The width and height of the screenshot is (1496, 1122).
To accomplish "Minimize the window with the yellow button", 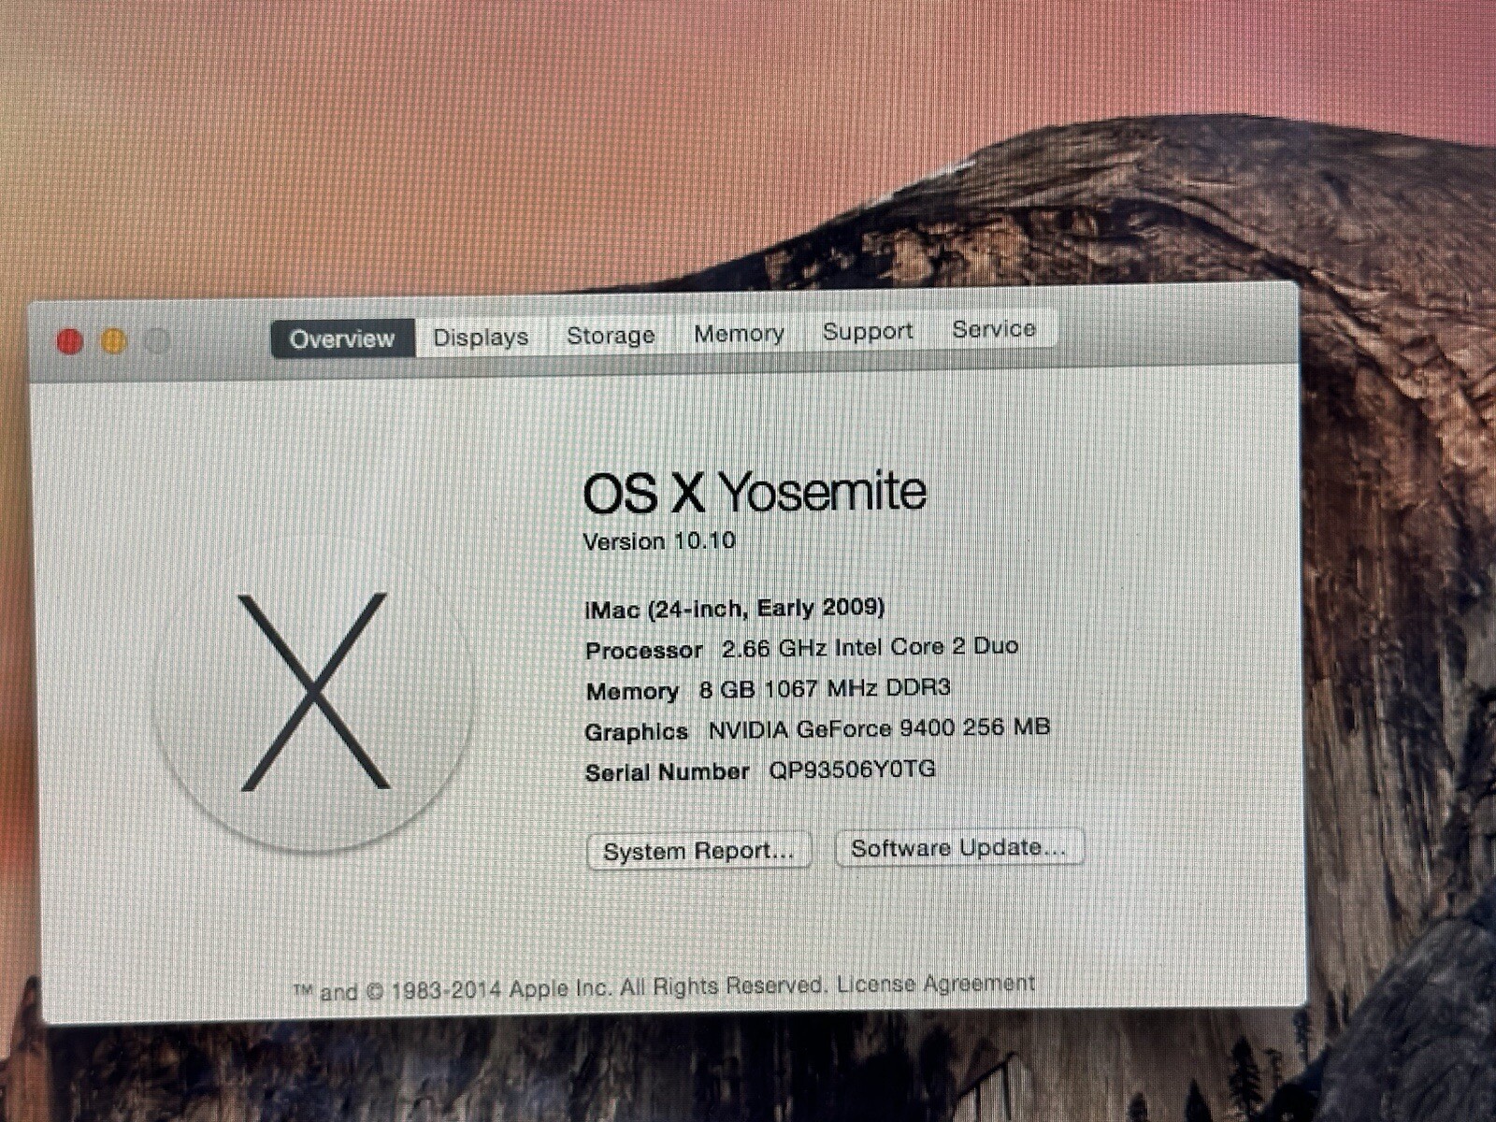I will 113,341.
